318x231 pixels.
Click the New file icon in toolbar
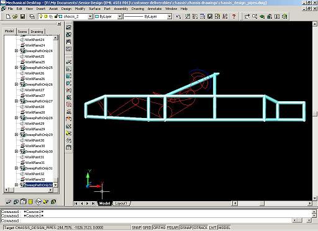[x=8, y=17]
